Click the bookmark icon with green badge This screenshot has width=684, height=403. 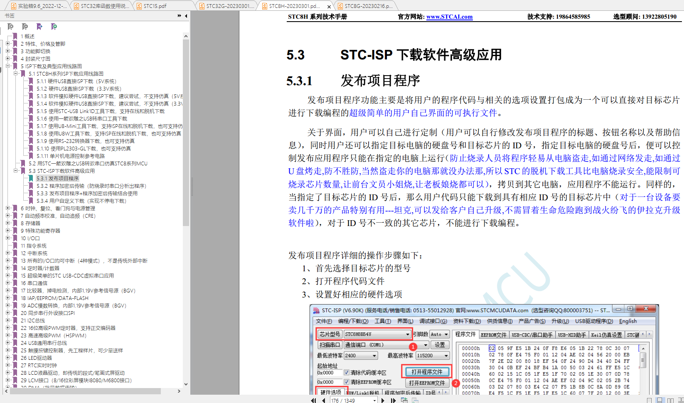pyautogui.click(x=54, y=27)
